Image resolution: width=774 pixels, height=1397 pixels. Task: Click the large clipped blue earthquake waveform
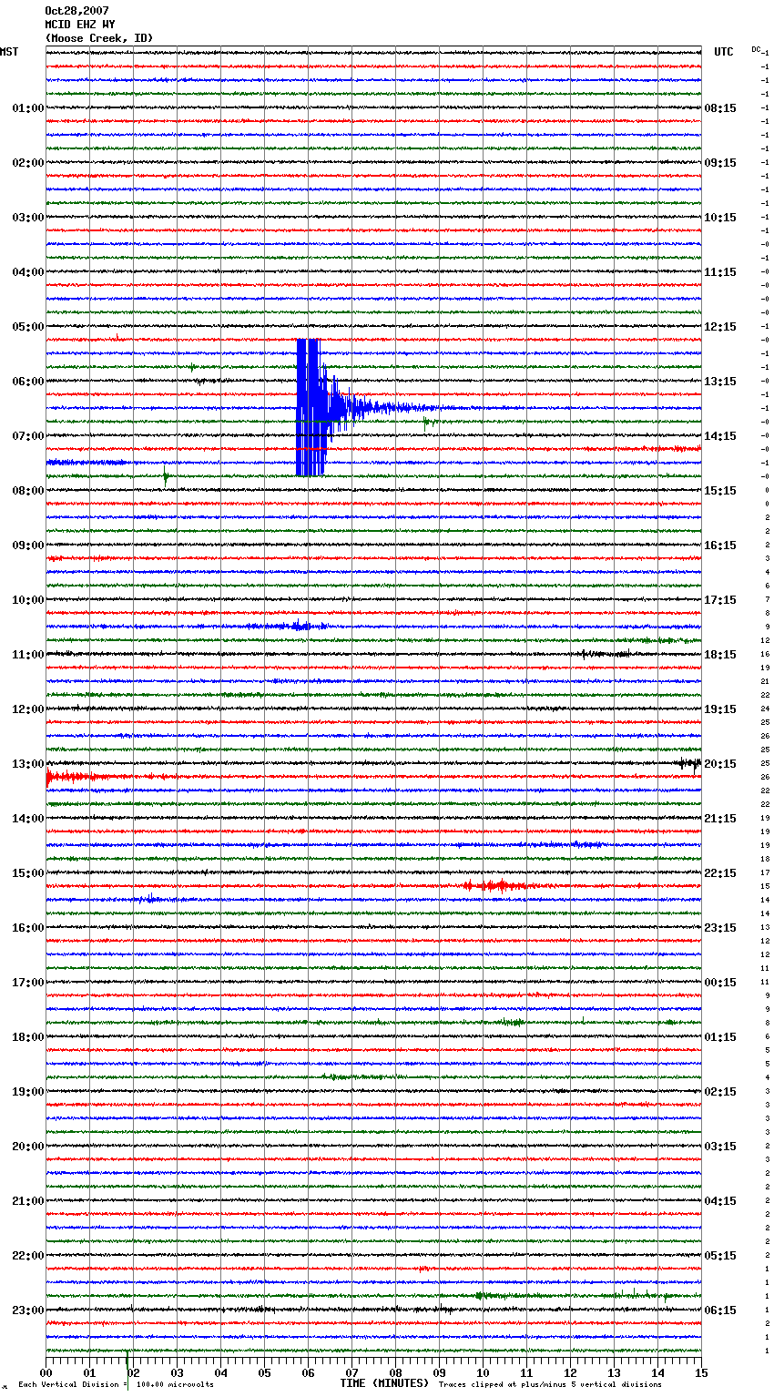(311, 407)
